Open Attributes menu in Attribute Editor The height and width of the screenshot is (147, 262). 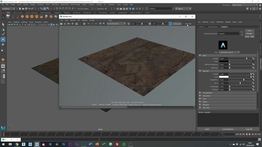coord(220,22)
